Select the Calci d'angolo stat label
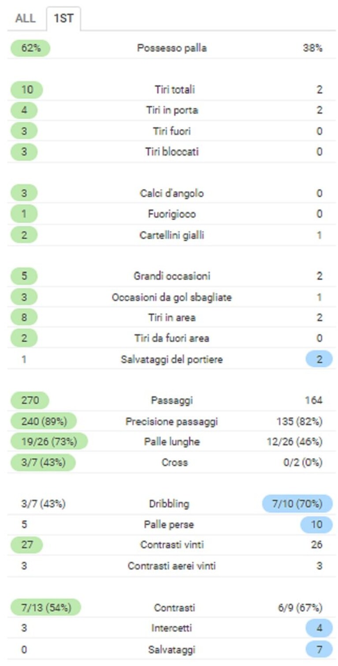This screenshot has height=666, width=338. coord(172,193)
